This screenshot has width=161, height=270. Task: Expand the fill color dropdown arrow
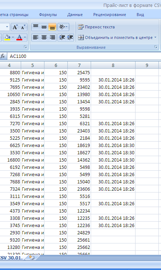(13, 37)
